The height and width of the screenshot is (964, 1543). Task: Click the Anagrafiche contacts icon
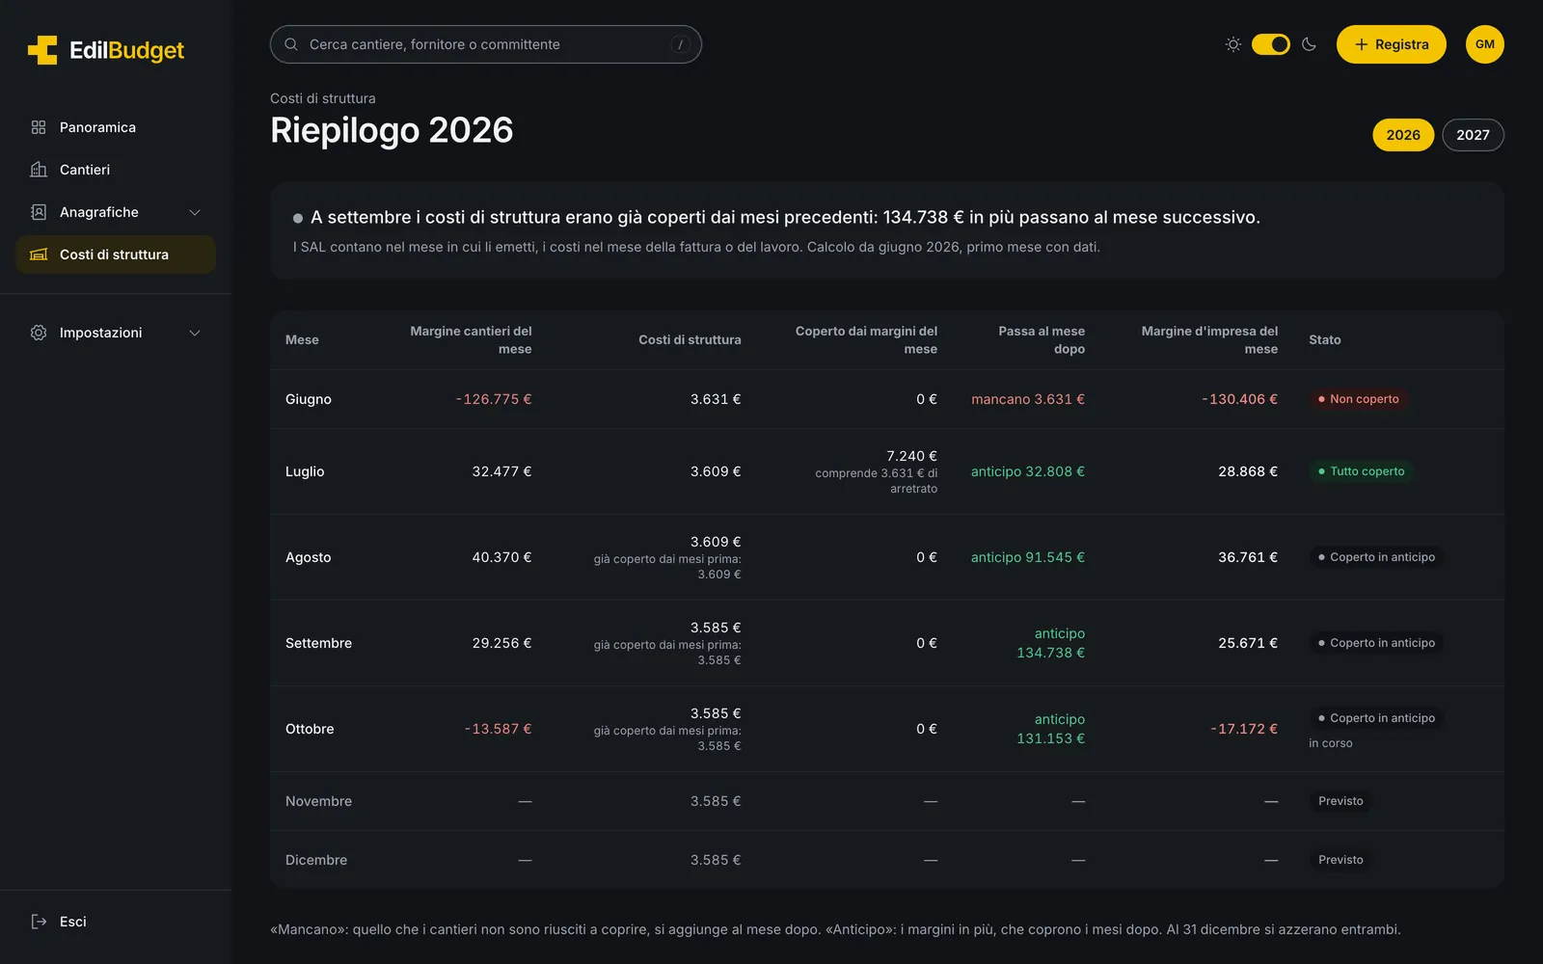(39, 212)
